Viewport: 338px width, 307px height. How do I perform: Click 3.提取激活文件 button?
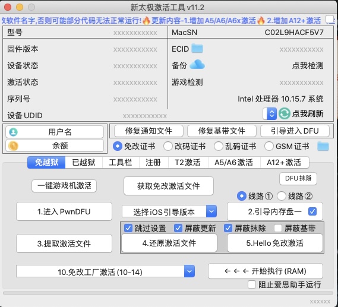64,243
